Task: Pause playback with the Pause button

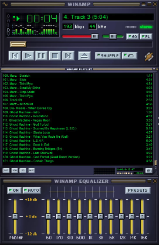Action: (x=41, y=56)
